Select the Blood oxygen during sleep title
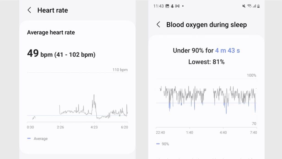The width and height of the screenshot is (282, 159). point(207,25)
